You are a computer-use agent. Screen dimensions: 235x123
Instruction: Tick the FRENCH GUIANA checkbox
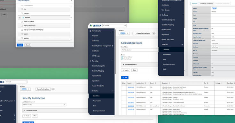click(22, 22)
